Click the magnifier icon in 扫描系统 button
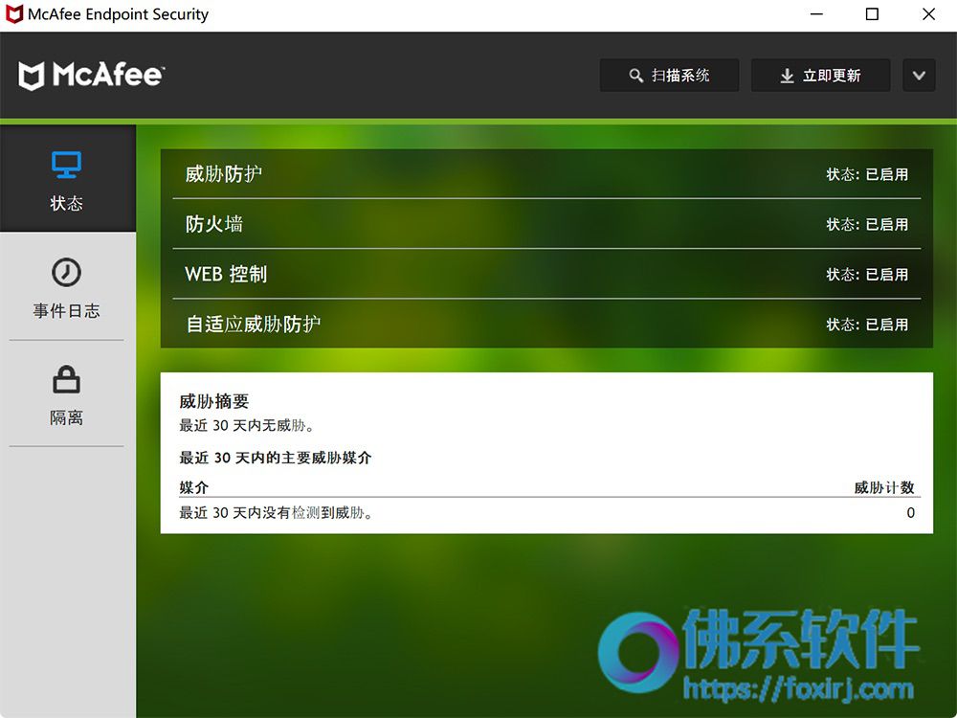The width and height of the screenshot is (957, 718). click(x=636, y=76)
